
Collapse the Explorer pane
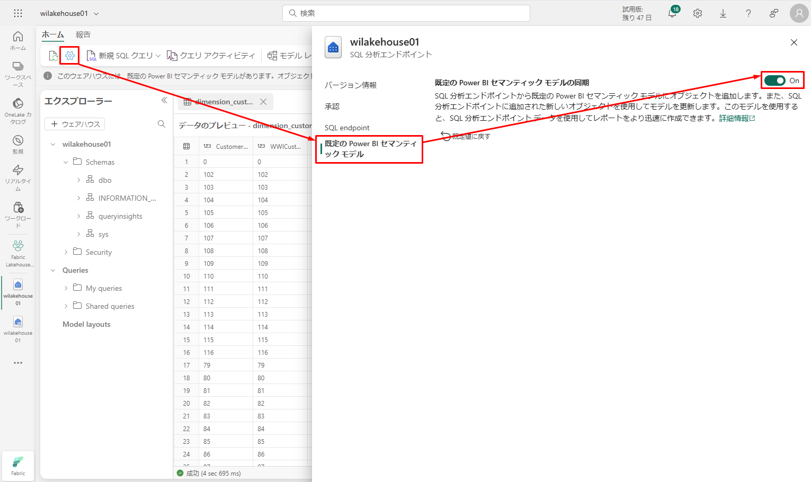coord(164,101)
